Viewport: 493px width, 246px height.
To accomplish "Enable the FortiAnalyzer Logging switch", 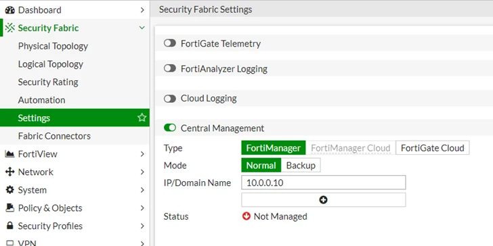I will coord(170,68).
